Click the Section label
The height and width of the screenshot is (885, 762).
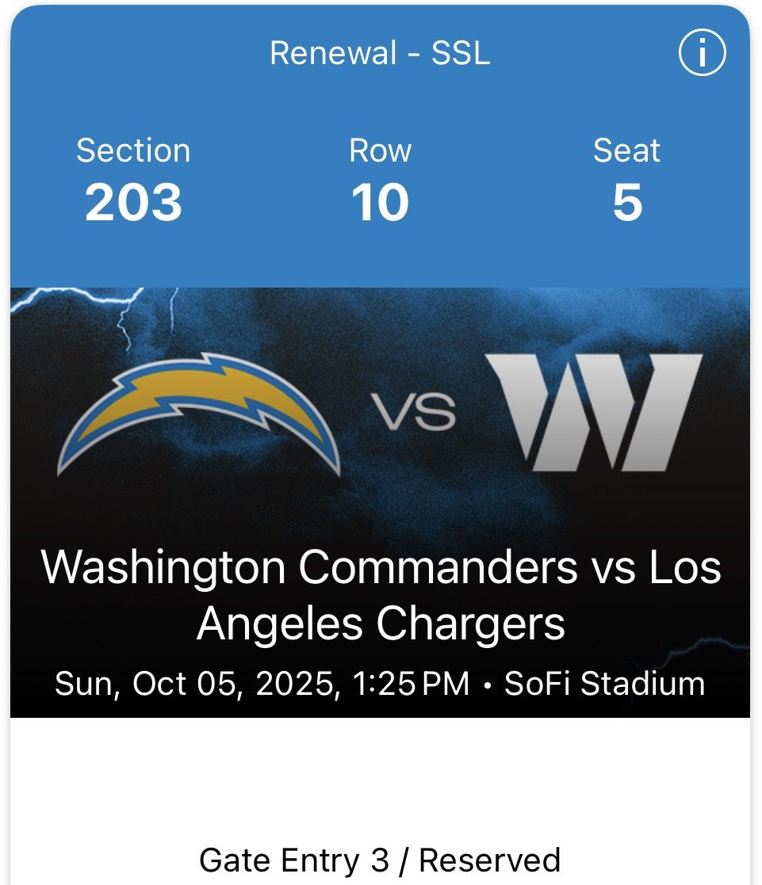coord(133,151)
